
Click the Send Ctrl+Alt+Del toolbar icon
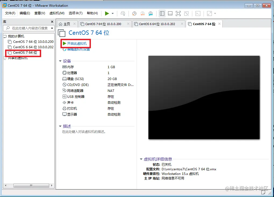coord(123,13)
